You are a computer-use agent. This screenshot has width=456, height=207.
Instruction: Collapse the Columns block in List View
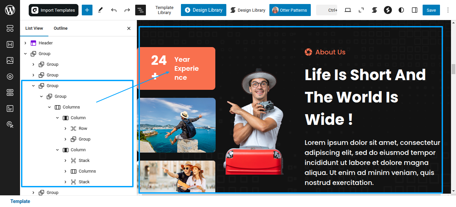49,107
